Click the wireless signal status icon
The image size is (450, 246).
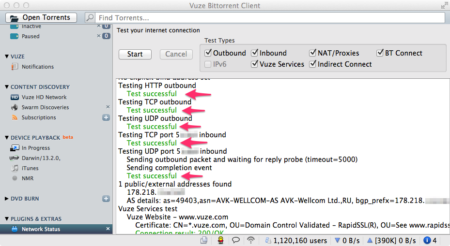click(251, 240)
